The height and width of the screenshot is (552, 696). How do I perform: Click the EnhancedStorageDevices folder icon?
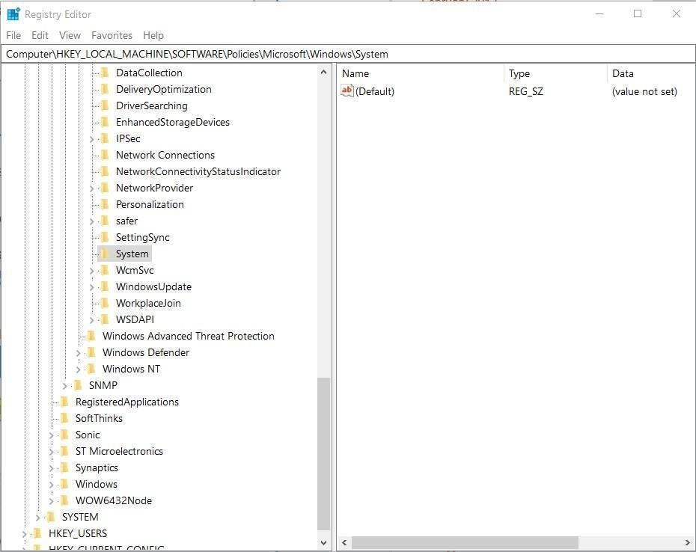coord(105,122)
